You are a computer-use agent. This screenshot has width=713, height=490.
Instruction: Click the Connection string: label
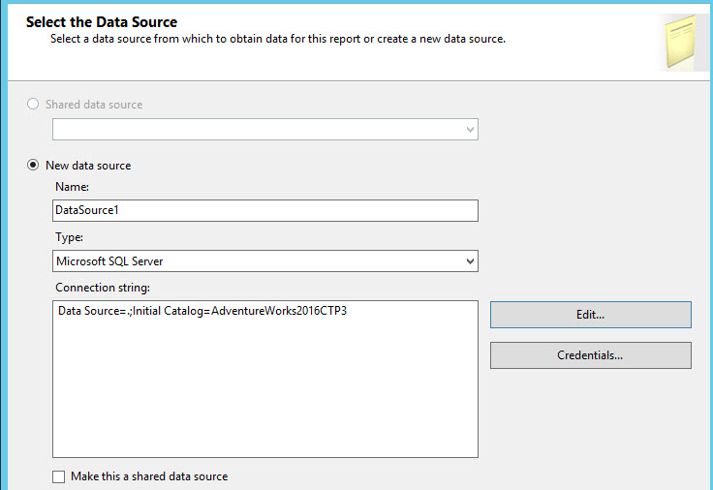coord(103,288)
